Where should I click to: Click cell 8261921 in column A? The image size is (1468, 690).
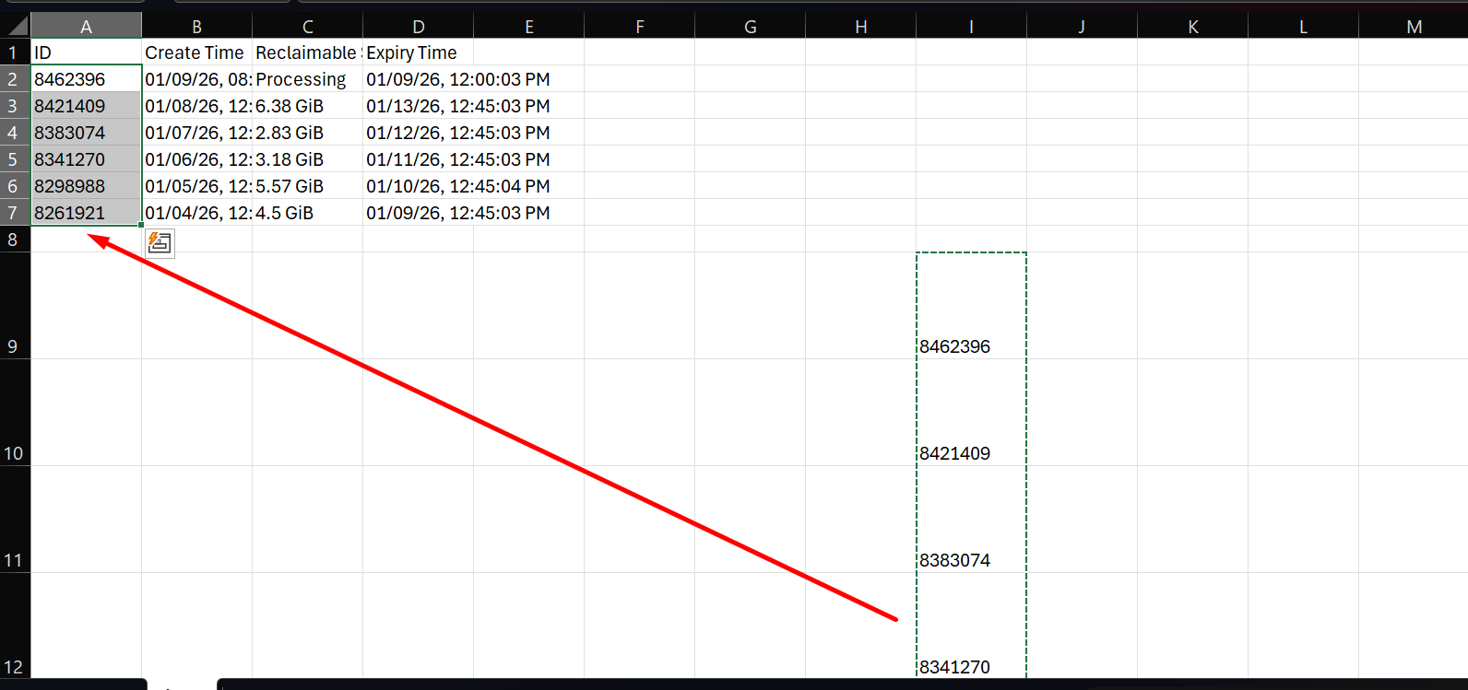(86, 213)
